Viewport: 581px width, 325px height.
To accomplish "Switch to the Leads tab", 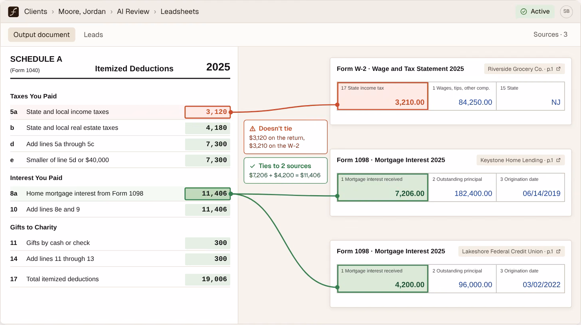I will click(x=93, y=35).
